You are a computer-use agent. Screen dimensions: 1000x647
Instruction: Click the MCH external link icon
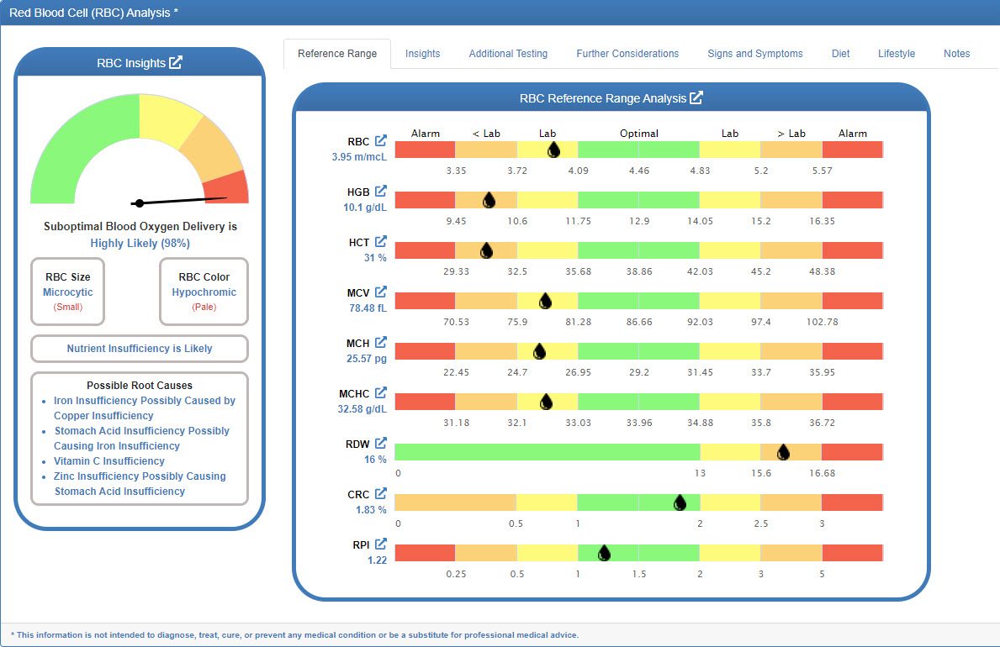(383, 342)
